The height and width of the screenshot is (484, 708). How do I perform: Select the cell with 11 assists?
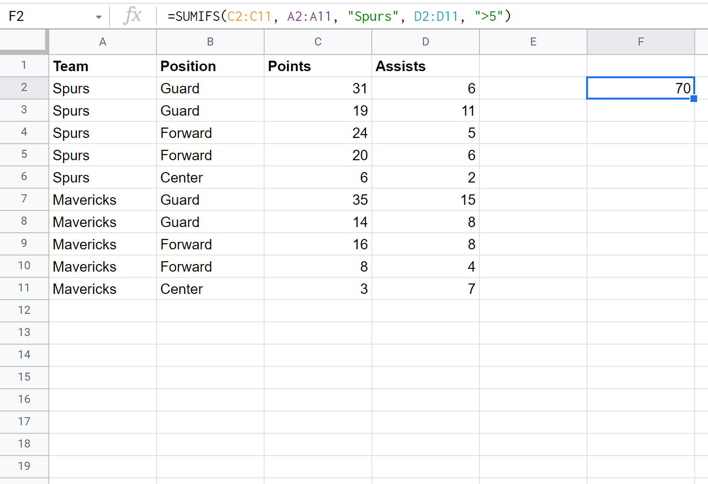click(x=425, y=110)
